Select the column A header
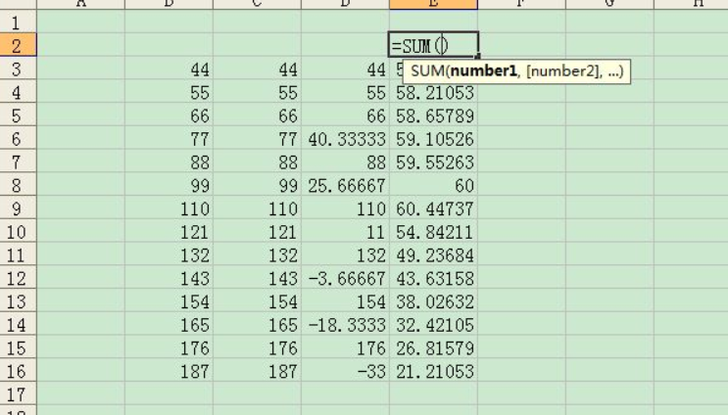Viewport: 728px width, 415px height. (x=80, y=4)
